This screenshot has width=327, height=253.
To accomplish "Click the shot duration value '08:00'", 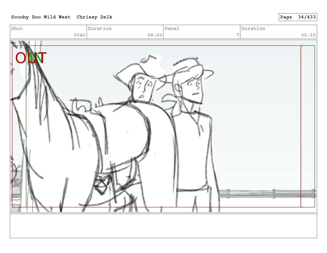I will point(155,35).
